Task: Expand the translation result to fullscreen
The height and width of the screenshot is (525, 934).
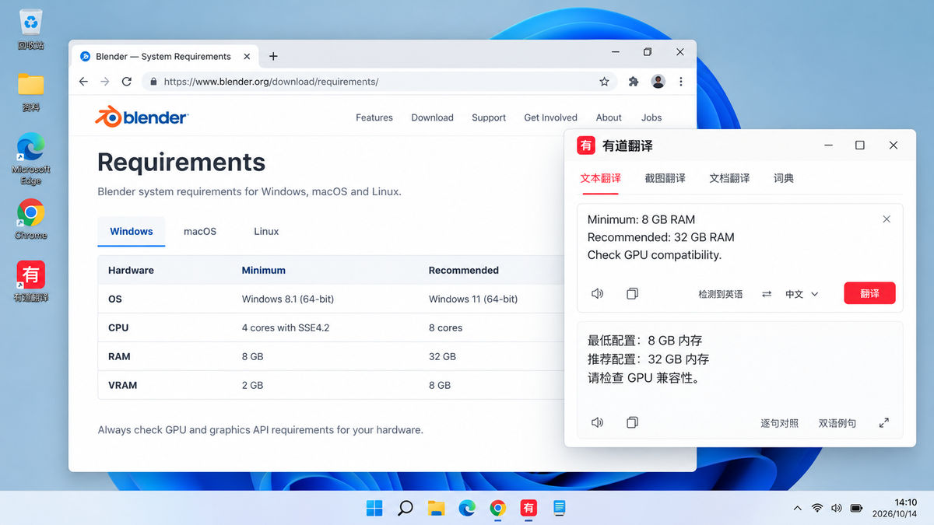Action: 883,423
